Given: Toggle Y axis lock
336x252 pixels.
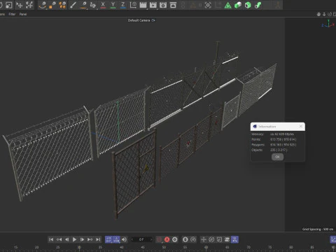Looking at the screenshot, I should pos(113,5).
